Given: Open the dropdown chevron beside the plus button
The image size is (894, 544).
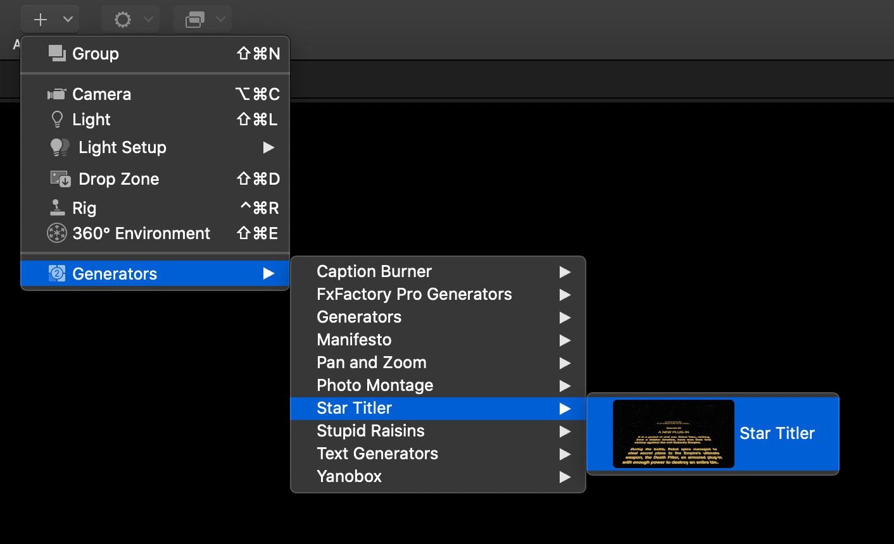Looking at the screenshot, I should 68,20.
